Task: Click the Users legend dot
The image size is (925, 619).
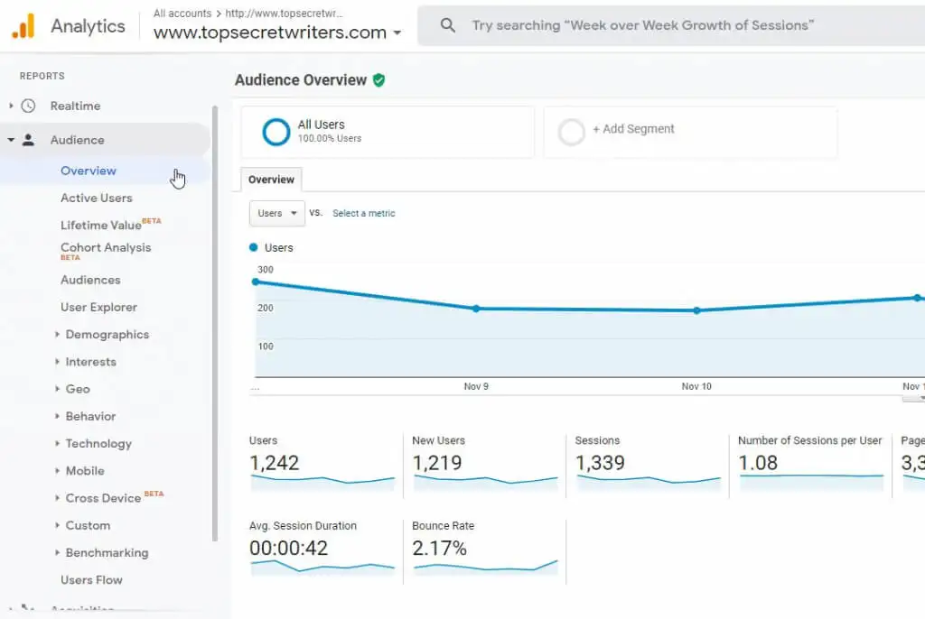Action: pos(254,247)
